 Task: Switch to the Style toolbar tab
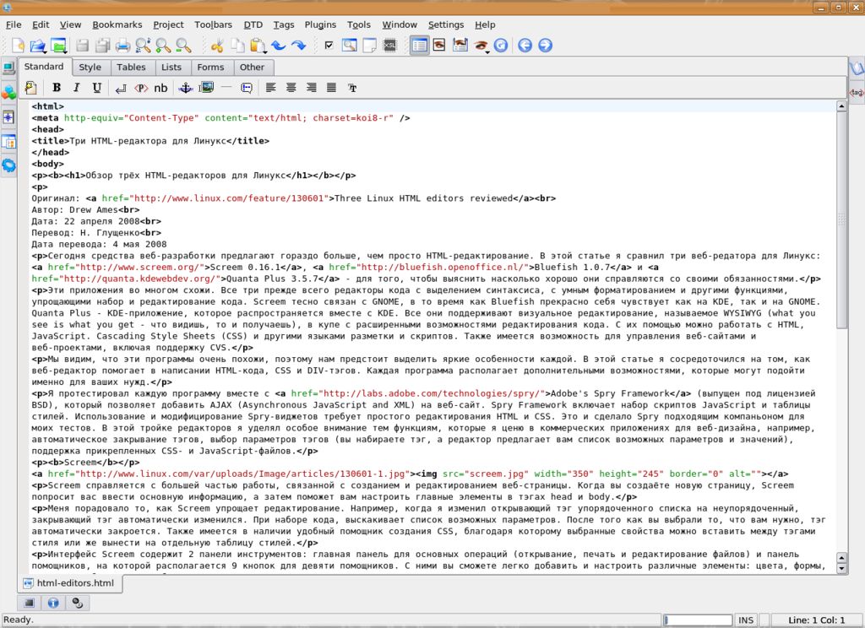(x=90, y=68)
